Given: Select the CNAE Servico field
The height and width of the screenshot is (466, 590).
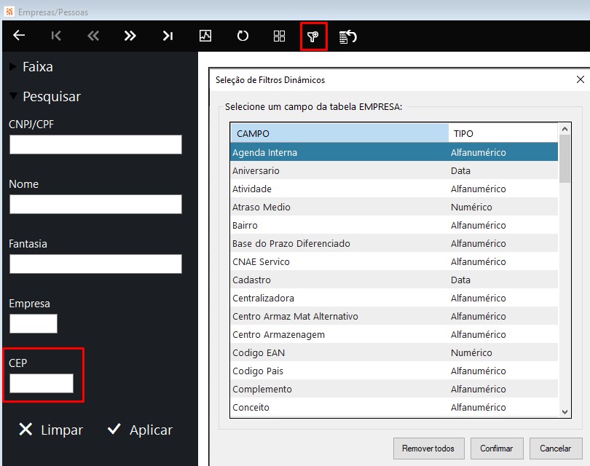Looking at the screenshot, I should [x=394, y=261].
